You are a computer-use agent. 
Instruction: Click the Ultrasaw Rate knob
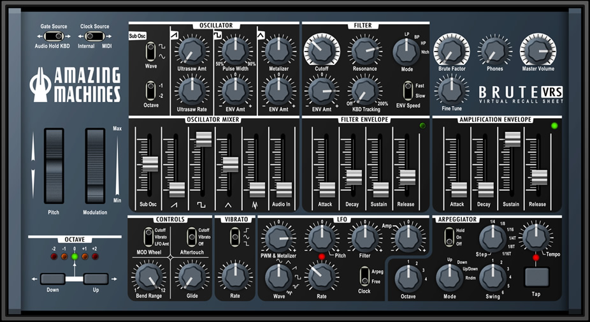coord(192,91)
